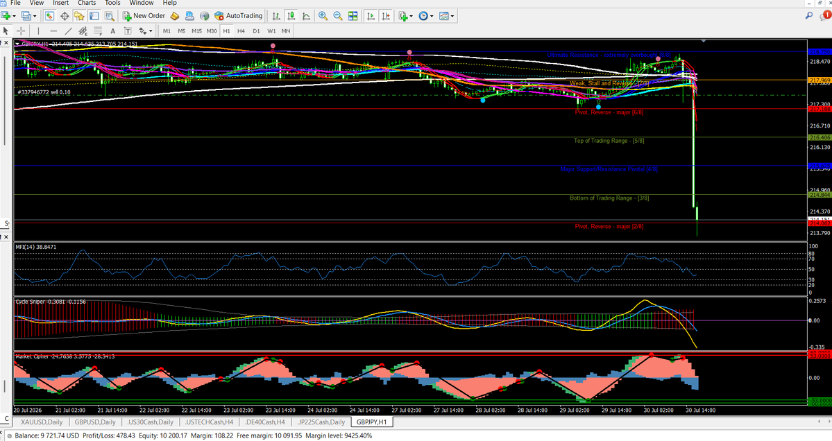Open the File menu

(15, 3)
